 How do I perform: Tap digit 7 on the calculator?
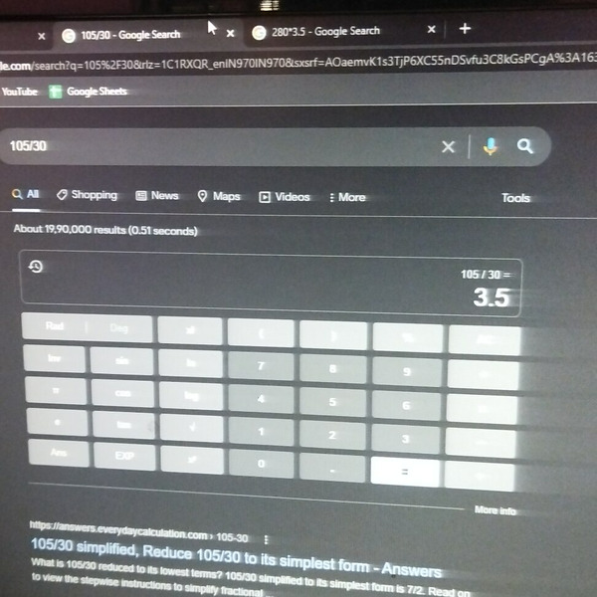point(261,366)
